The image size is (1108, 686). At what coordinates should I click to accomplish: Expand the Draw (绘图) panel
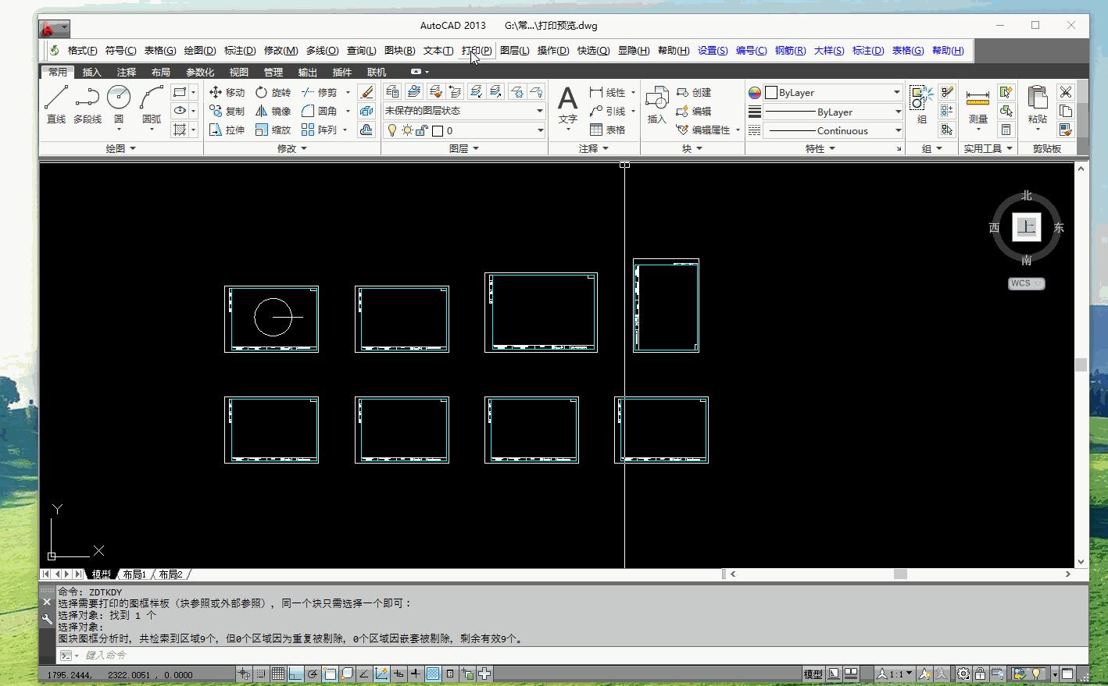click(121, 148)
